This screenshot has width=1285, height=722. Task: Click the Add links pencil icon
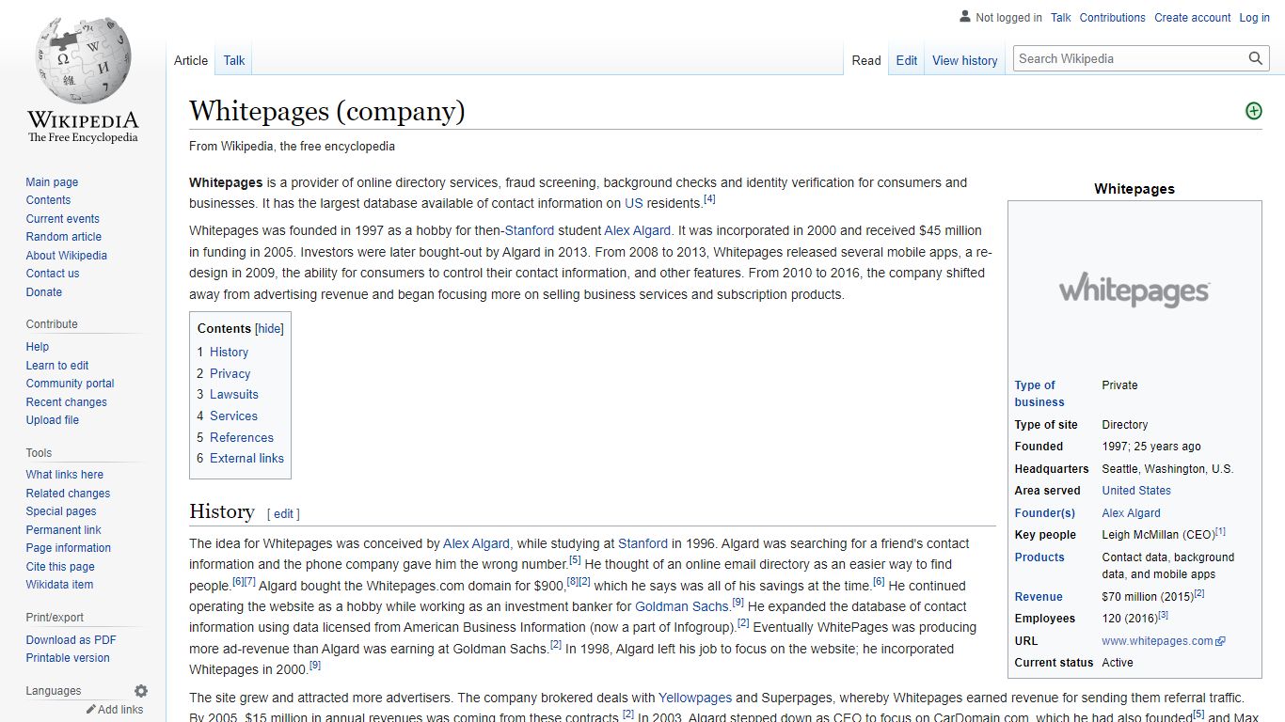[x=91, y=710]
